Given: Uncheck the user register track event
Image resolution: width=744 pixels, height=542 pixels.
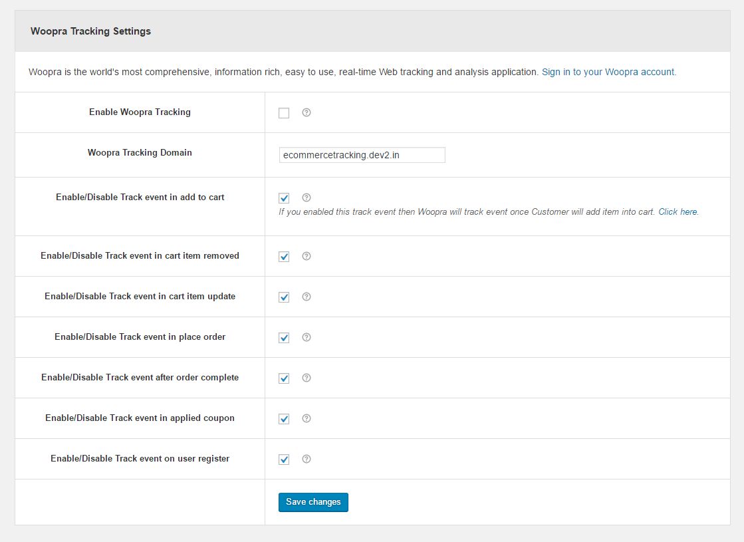Looking at the screenshot, I should click(284, 460).
